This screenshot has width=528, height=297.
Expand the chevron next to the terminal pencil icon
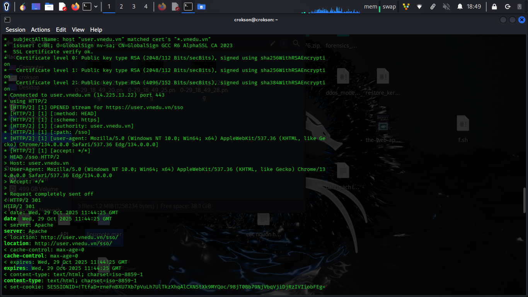[x=283, y=43]
